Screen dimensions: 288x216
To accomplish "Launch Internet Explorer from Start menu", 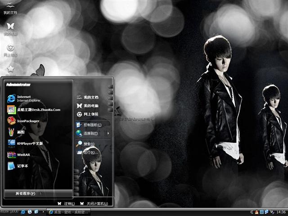I will coord(24,99).
